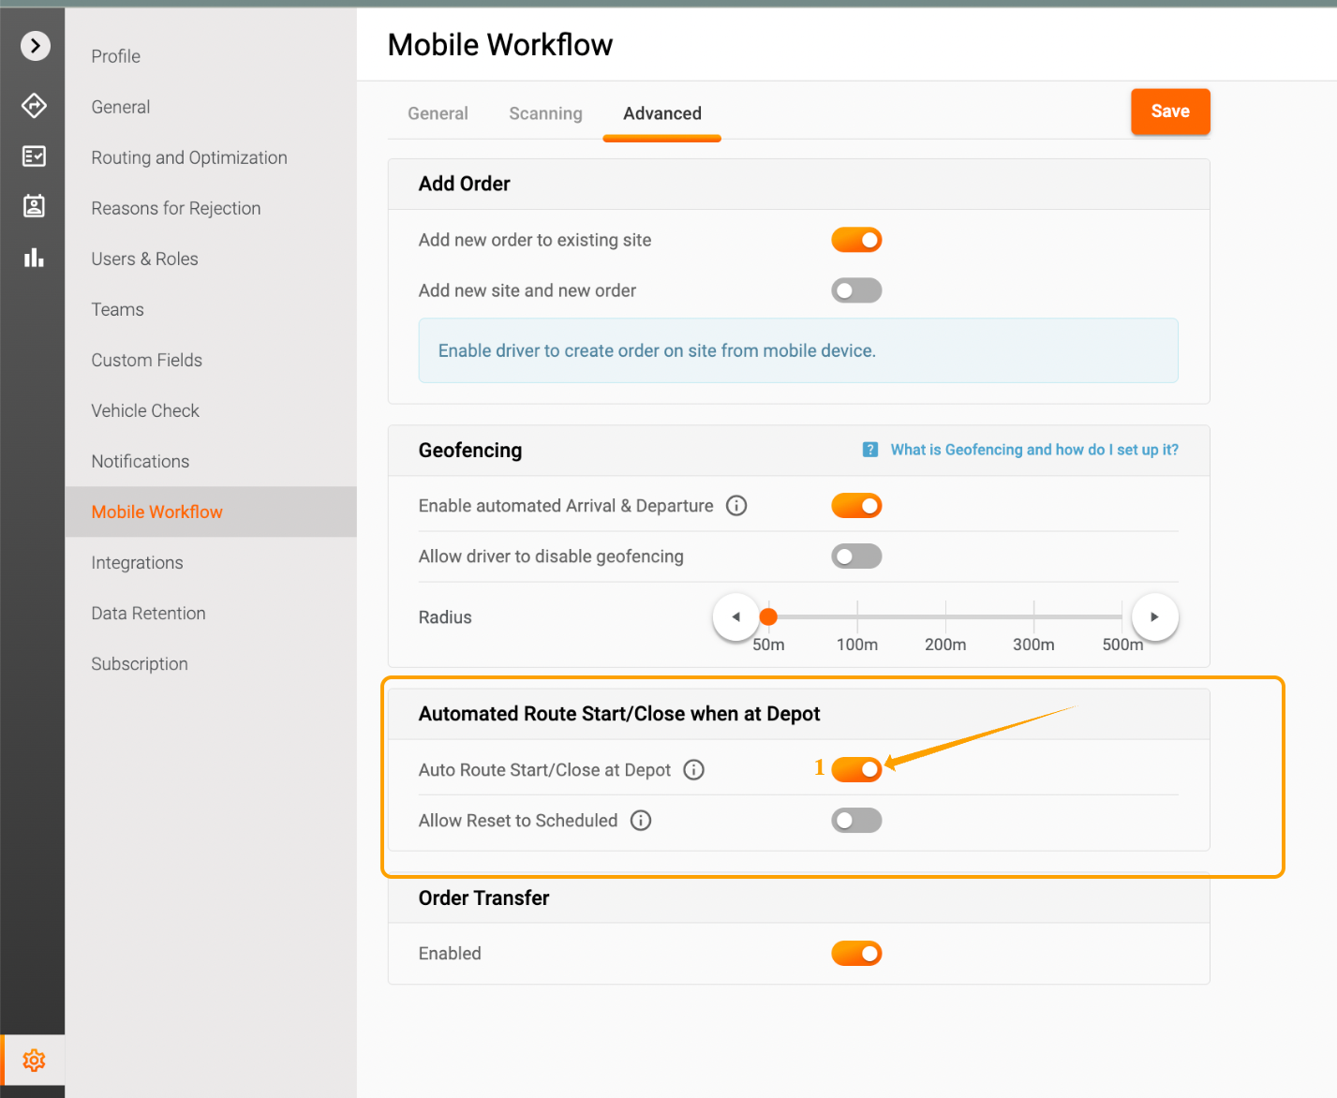
Task: Open the Data Retention settings
Action: (149, 613)
